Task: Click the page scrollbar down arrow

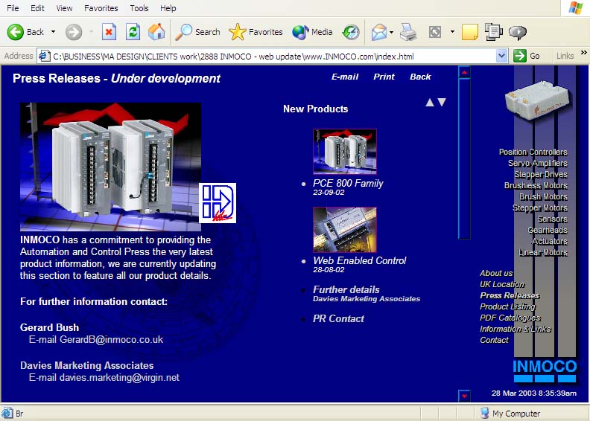Action: point(464,396)
